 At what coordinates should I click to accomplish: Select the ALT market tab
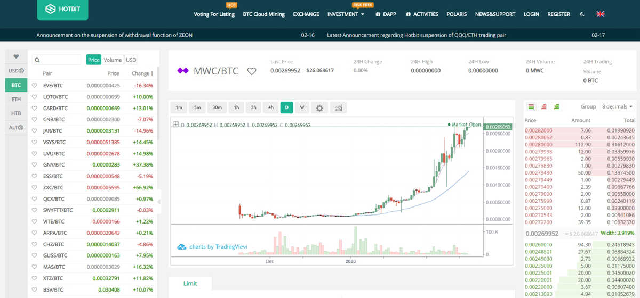click(x=16, y=127)
